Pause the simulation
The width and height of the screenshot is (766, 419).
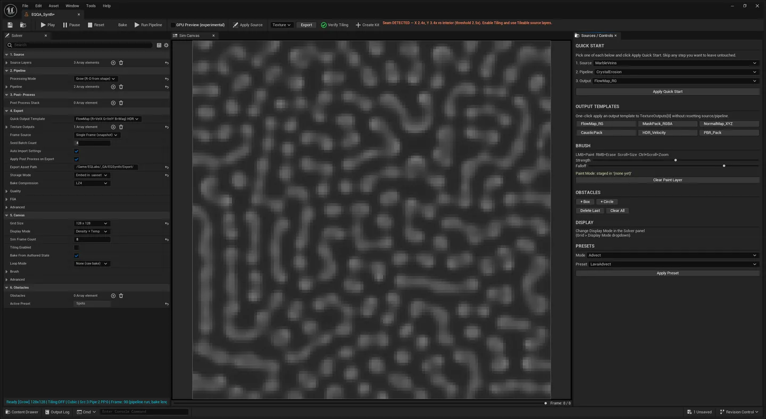[x=71, y=25]
